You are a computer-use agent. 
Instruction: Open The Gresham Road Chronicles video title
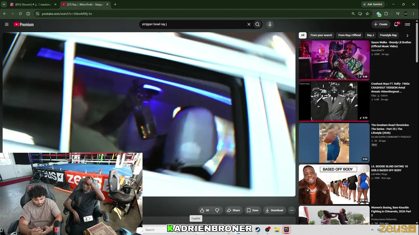tap(390, 129)
